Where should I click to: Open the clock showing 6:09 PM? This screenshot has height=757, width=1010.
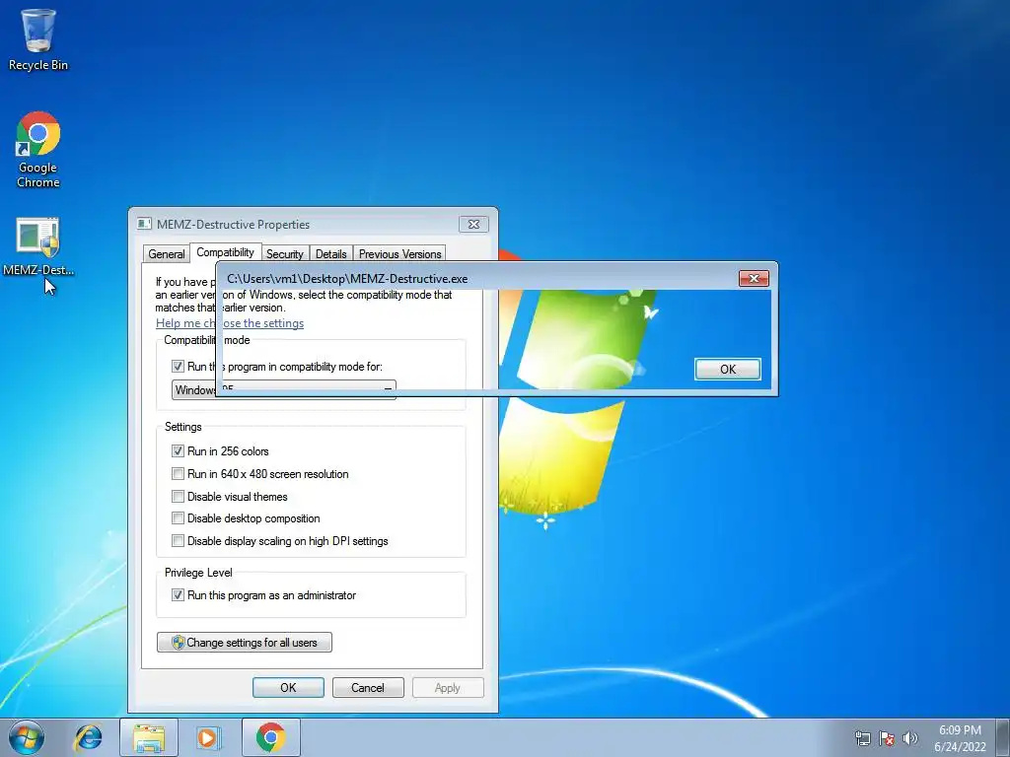tap(960, 730)
